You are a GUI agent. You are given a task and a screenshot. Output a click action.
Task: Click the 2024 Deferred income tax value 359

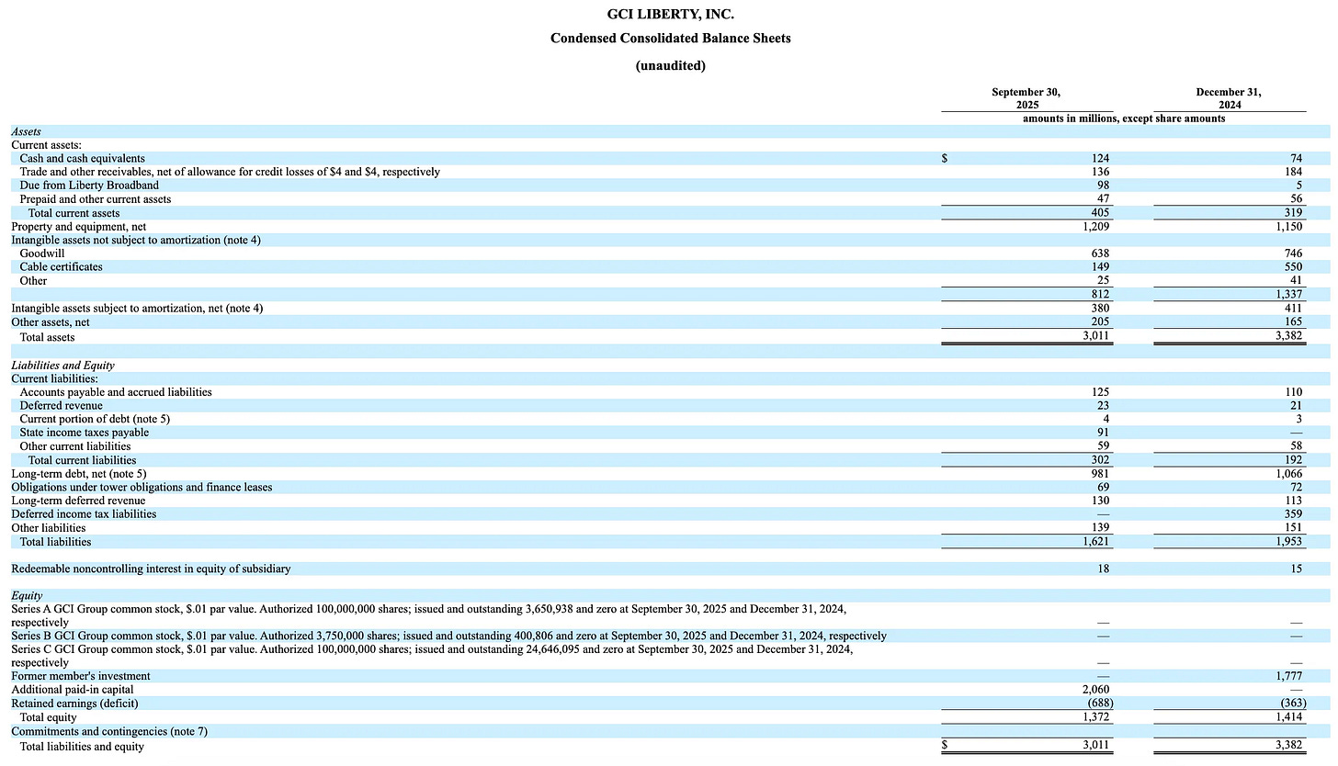1294,513
